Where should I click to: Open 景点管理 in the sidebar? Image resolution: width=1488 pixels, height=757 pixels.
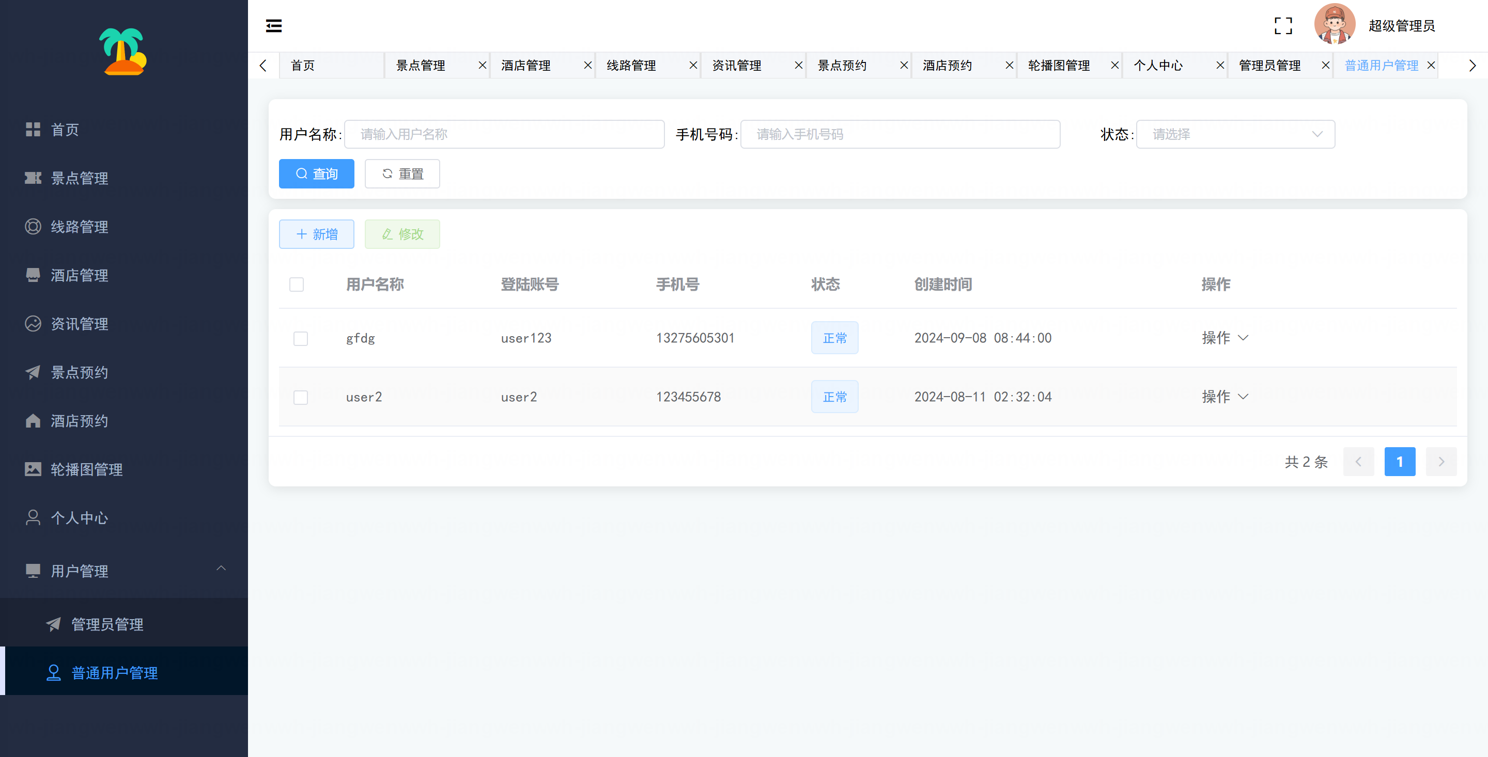(79, 178)
